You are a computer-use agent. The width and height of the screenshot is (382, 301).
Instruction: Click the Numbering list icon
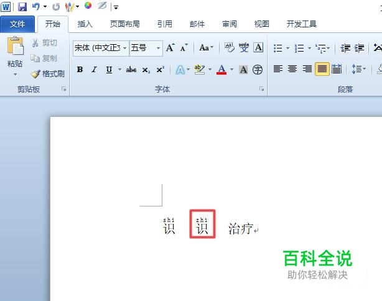[x=299, y=48]
